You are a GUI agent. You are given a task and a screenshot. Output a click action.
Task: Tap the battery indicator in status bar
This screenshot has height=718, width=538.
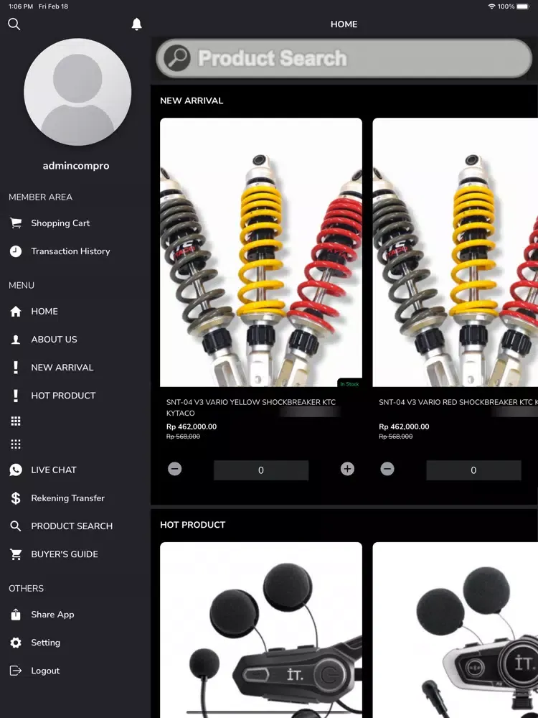pos(523,6)
